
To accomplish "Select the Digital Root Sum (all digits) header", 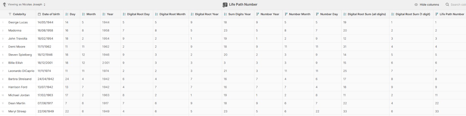I will tap(365, 14).
